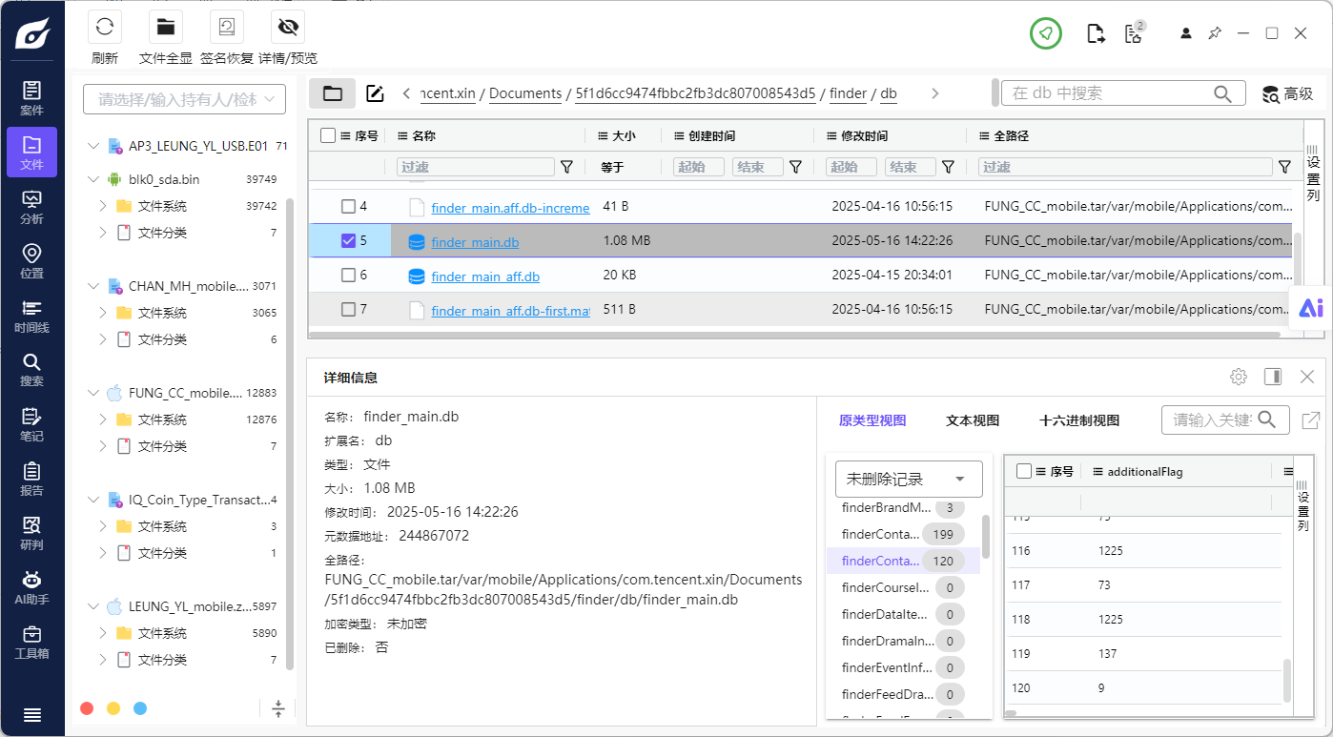Uncheck the checkbox for row 5 finder_main.db
Image resolution: width=1333 pixels, height=737 pixels.
pyautogui.click(x=348, y=240)
